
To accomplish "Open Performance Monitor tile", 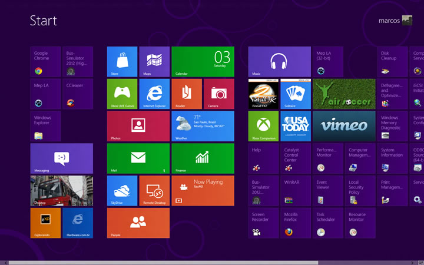I will 328,158.
